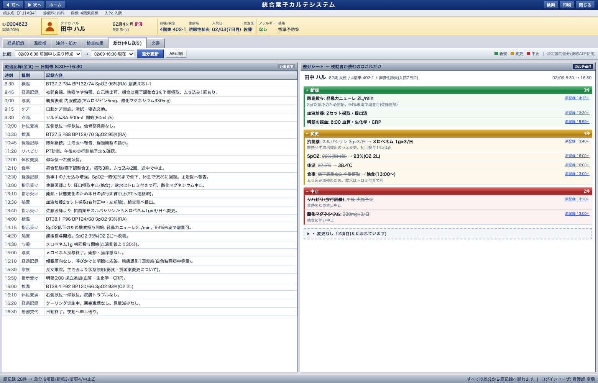Viewport: 598px width, 383px height.
Task: Click the red 中止 legend swatch
Action: click(528, 54)
